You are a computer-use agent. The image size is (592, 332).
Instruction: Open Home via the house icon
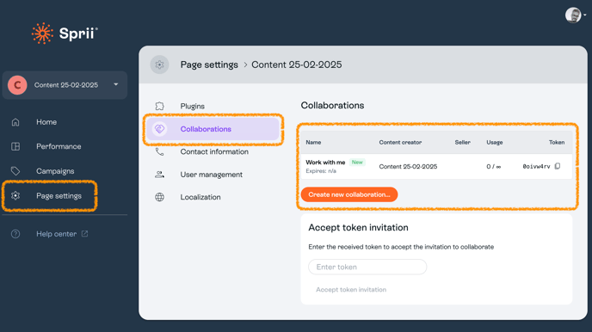(15, 122)
